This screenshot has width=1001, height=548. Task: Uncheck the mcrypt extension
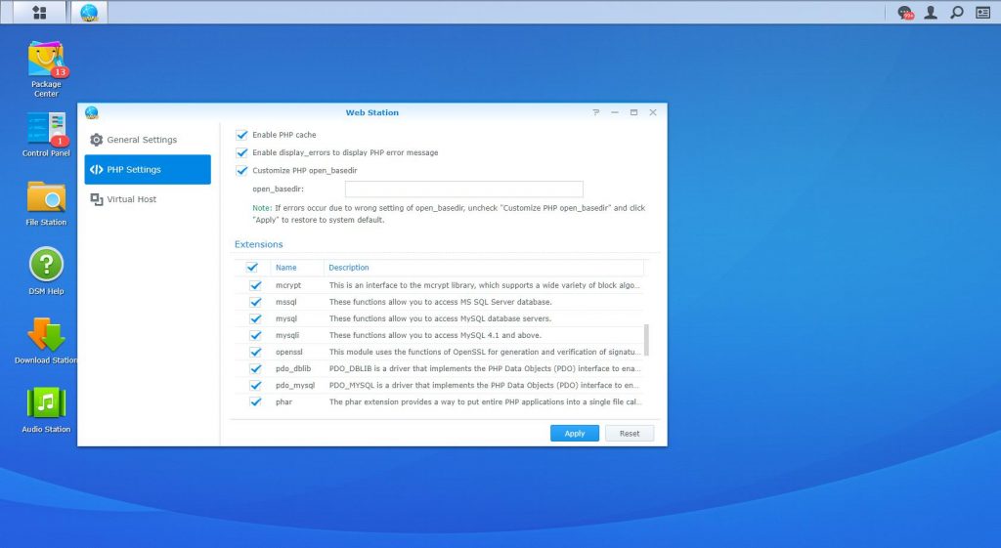pos(255,285)
